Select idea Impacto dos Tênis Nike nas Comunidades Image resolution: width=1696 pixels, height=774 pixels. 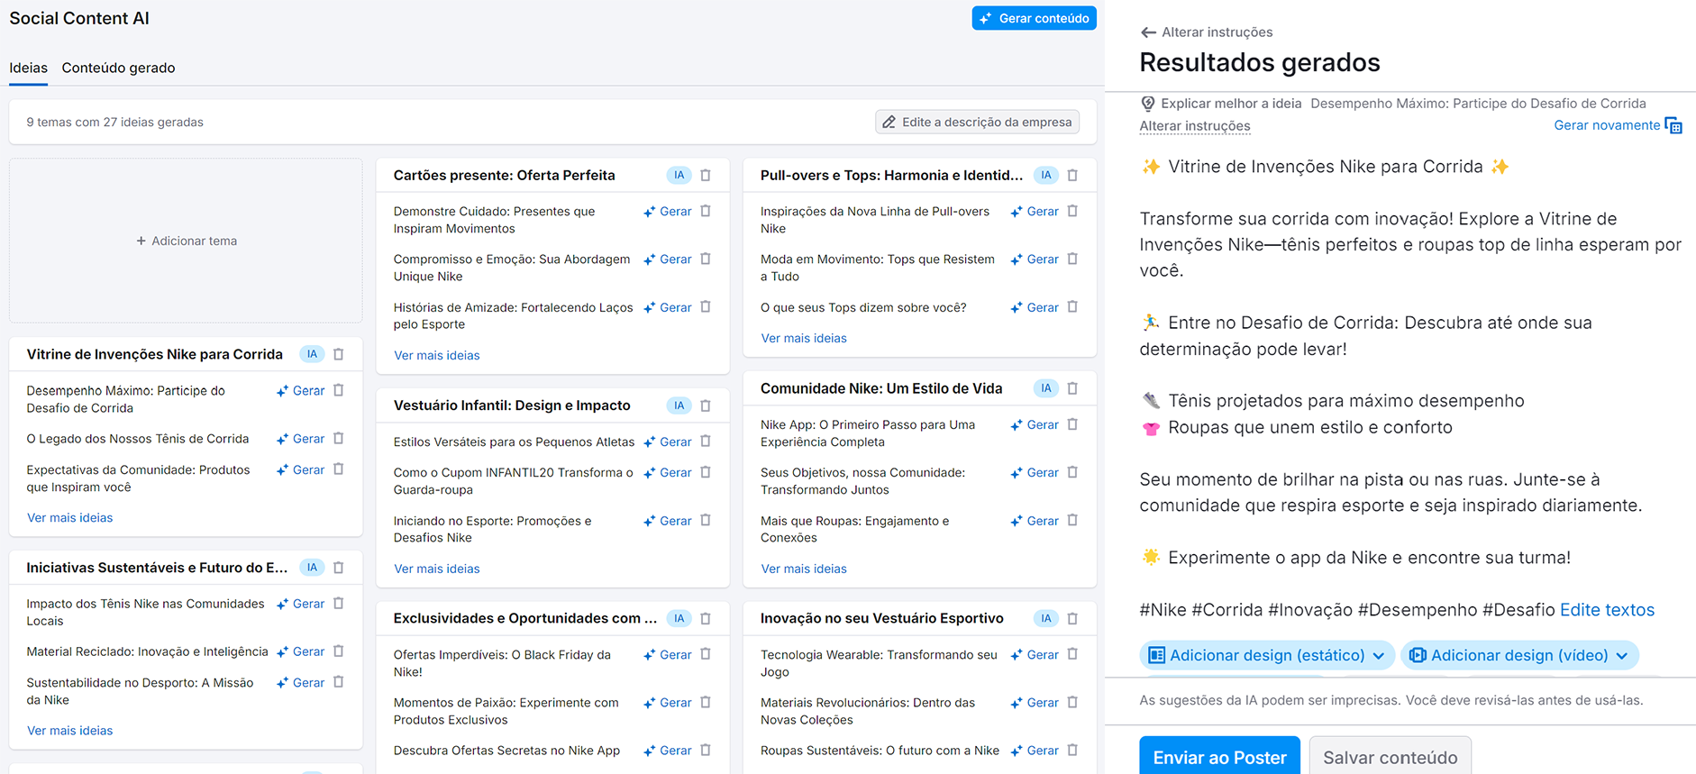145,612
